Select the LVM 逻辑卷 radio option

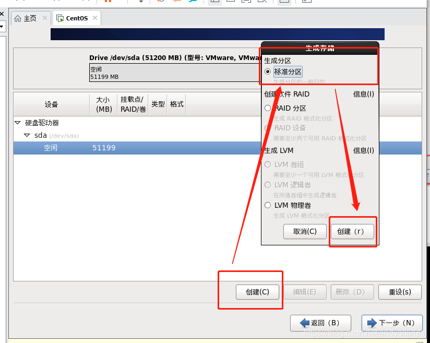(x=268, y=185)
